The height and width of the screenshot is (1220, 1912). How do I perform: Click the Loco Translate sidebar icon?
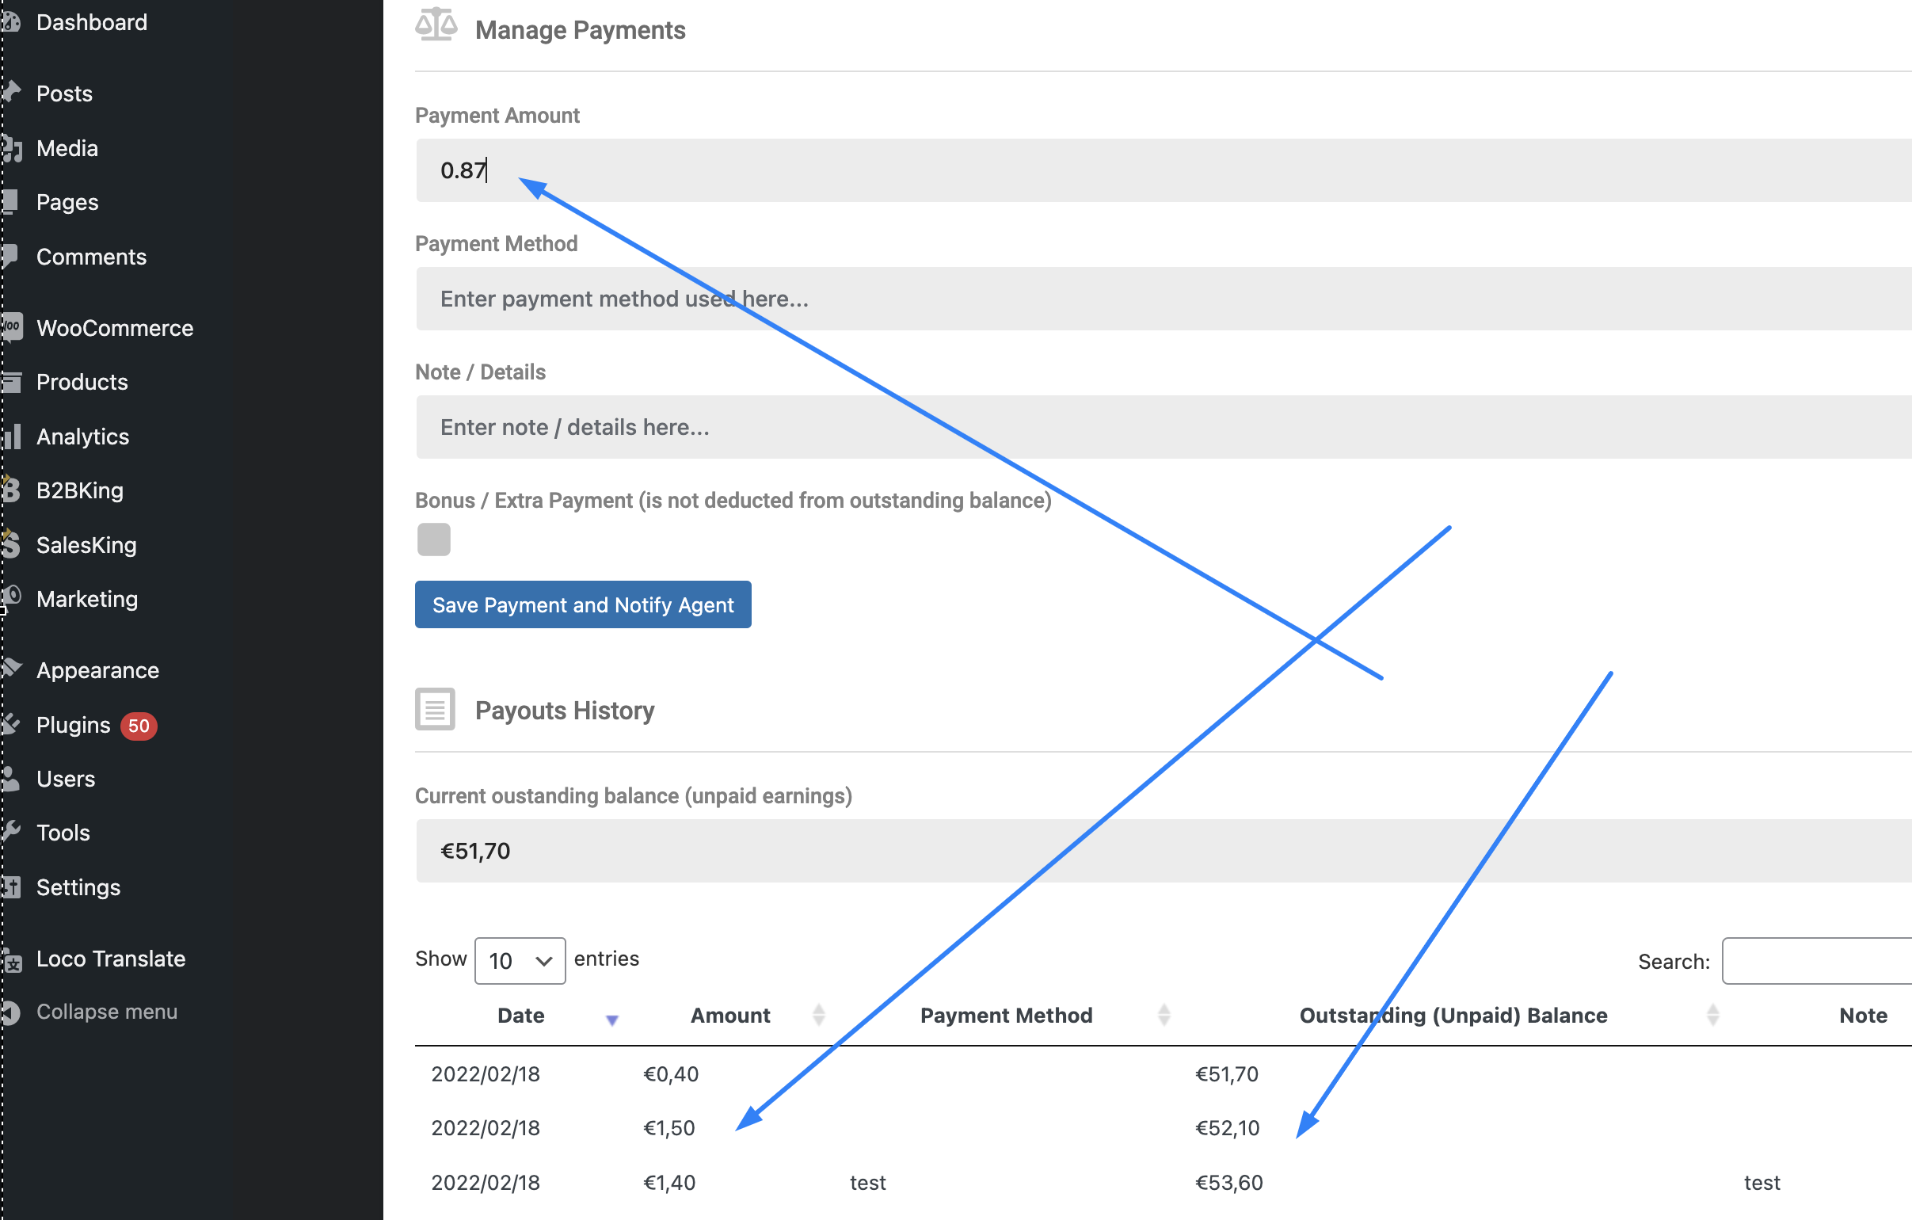[x=11, y=959]
